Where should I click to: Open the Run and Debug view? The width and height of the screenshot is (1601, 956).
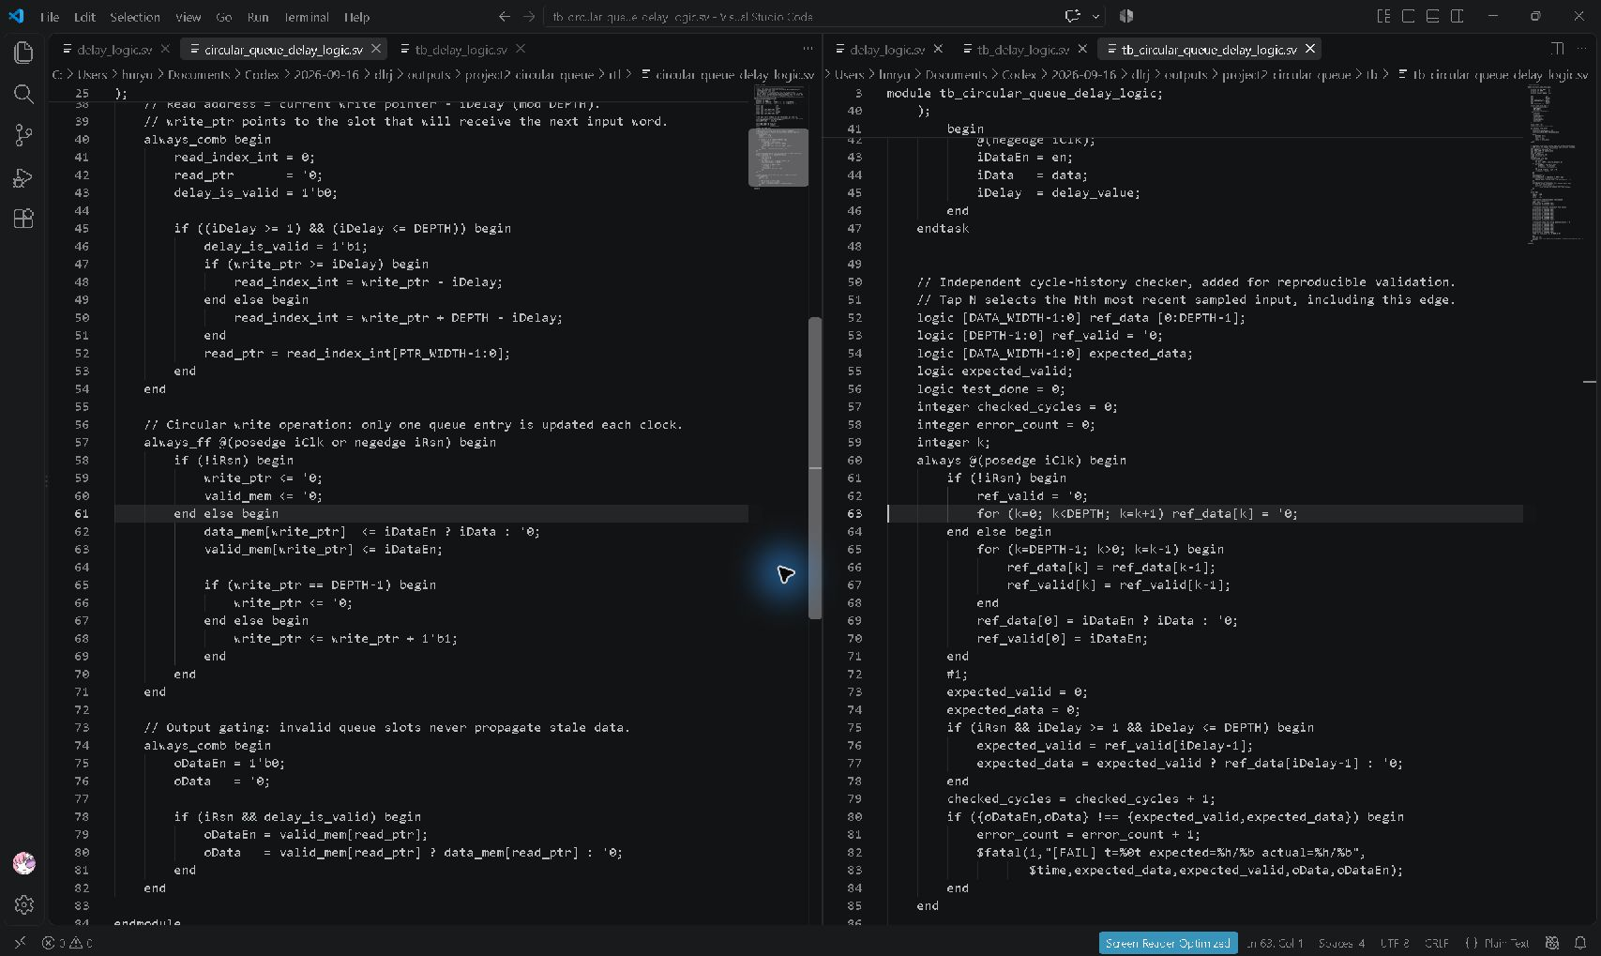click(23, 177)
